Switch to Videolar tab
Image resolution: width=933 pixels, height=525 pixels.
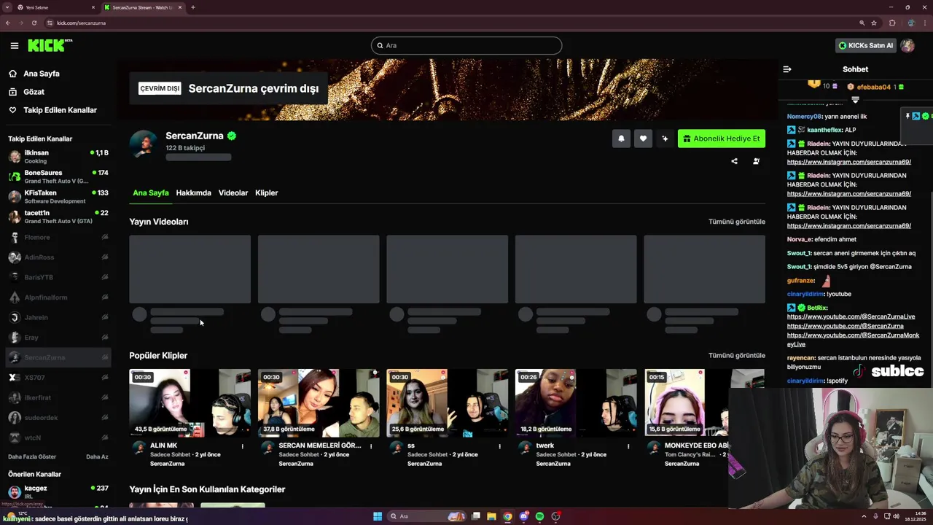(x=233, y=192)
